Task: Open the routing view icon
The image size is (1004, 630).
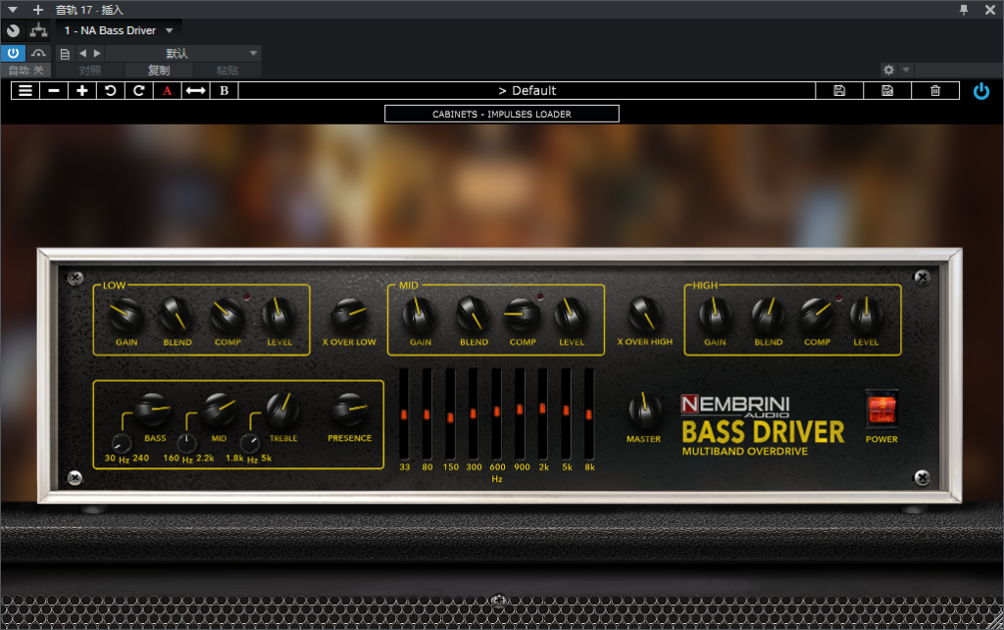Action: click(x=38, y=30)
